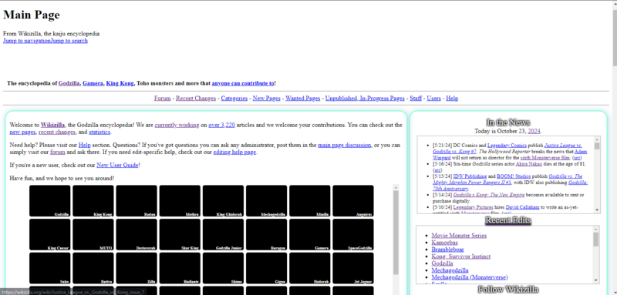Viewport: 617px width, 295px height.
Task: Open the editing help page link
Action: [234, 152]
